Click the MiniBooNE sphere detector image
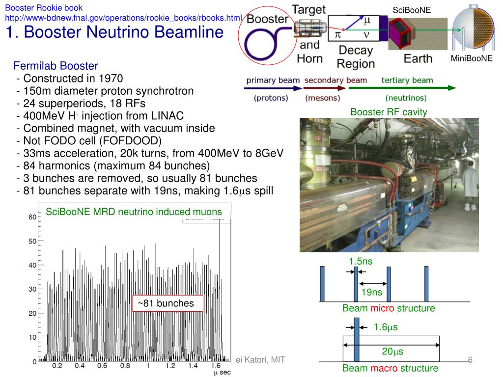This screenshot has width=503, height=377. (474, 27)
